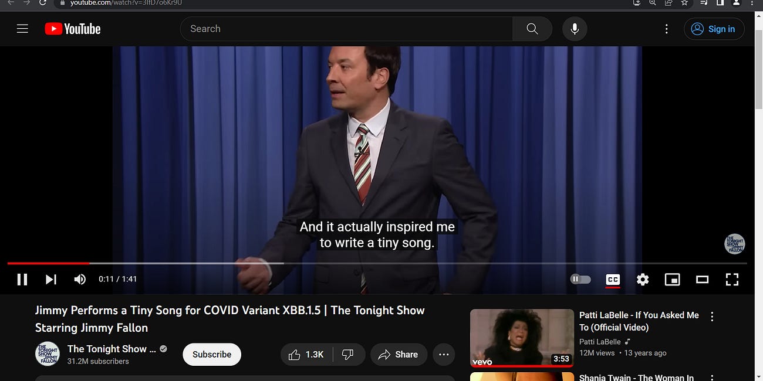763x381 pixels.
Task: Turn off closed captions
Action: click(612, 280)
